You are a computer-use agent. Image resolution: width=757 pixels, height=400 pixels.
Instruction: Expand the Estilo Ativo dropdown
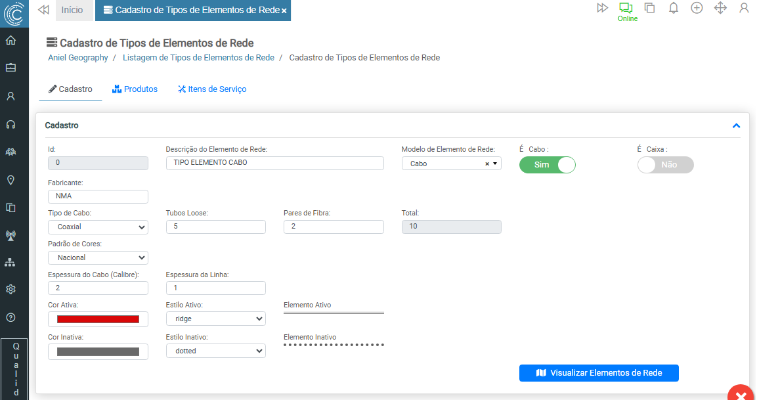[x=215, y=319]
